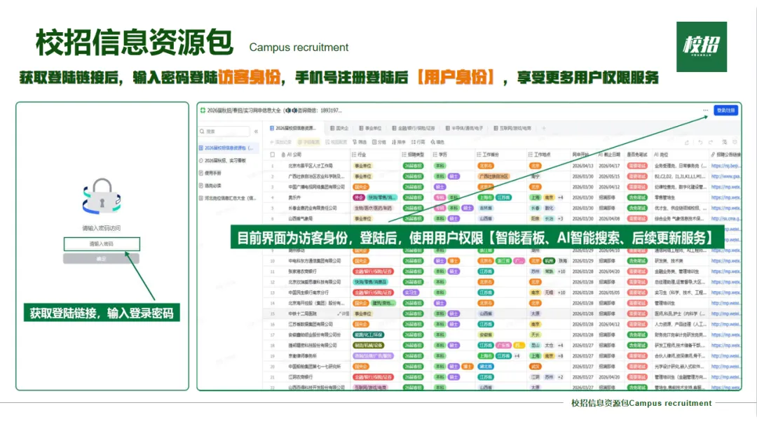
Task: Switch to the 互联网/游戏/电商 tab
Action: pyautogui.click(x=512, y=128)
